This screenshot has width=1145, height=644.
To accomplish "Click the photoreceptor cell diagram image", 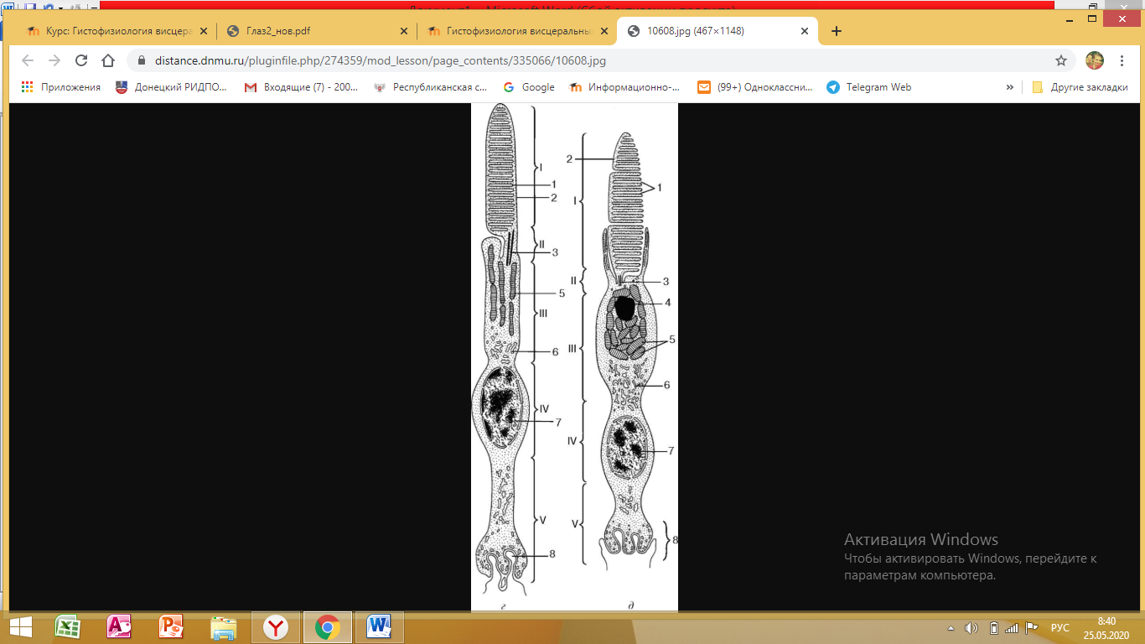I will (574, 356).
